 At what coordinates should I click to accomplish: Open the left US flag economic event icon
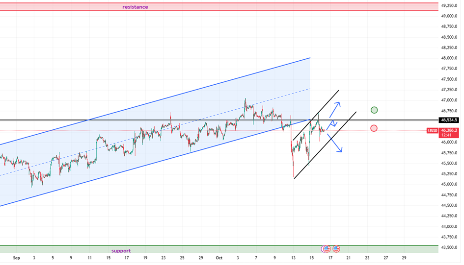pyautogui.click(x=326, y=249)
